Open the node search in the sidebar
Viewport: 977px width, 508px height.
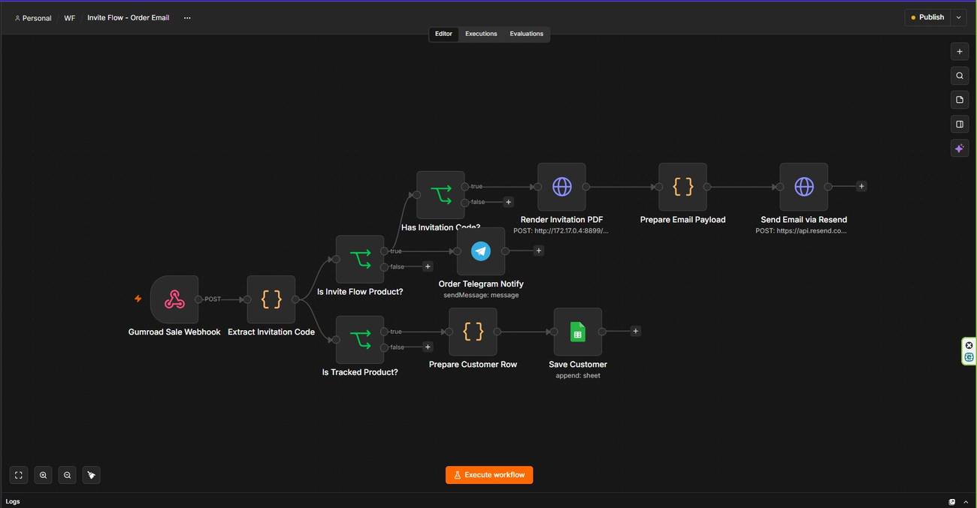click(959, 76)
